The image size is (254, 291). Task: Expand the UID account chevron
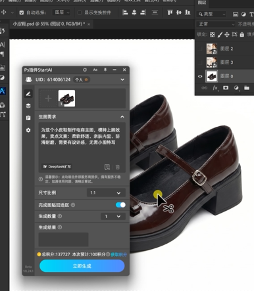pos(122,79)
